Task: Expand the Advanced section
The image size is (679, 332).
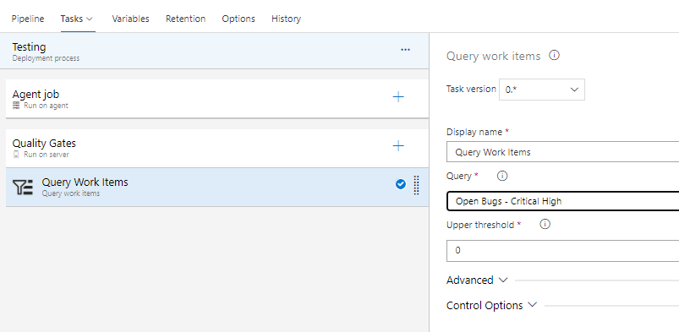Action: [476, 280]
